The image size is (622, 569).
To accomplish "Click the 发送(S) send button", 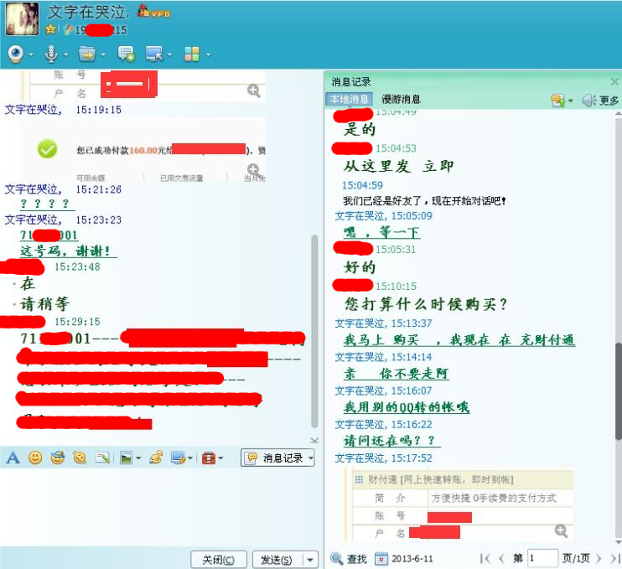I will [276, 560].
